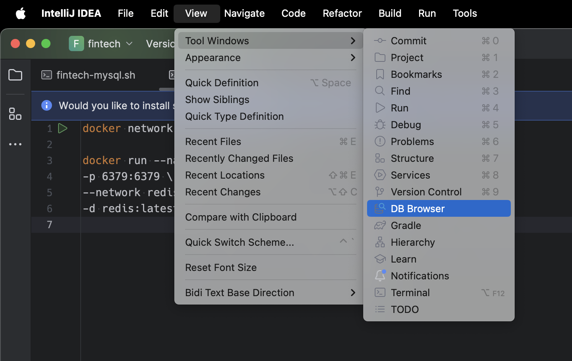Click line 7 in the editor gutter
Screen dimensions: 572x361
49,225
